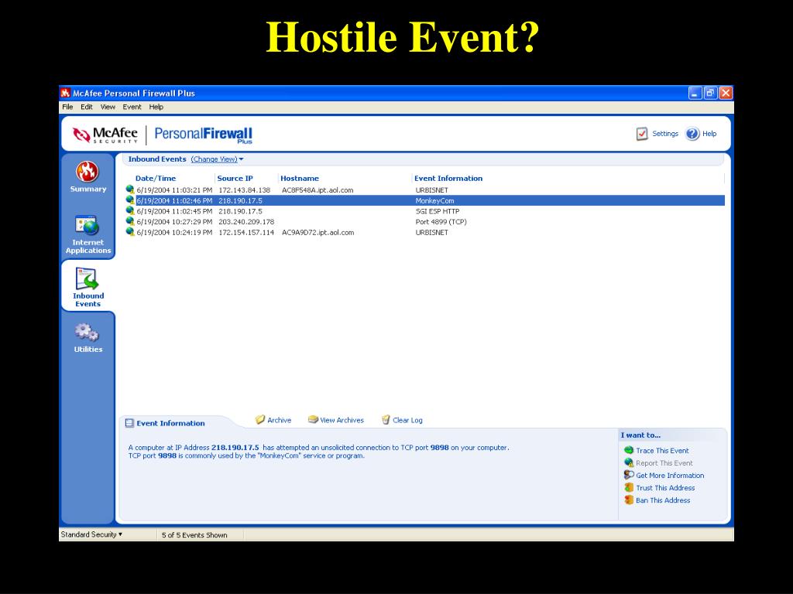This screenshot has height=594, width=793.
Task: Click the Archive text label
Action: click(279, 420)
